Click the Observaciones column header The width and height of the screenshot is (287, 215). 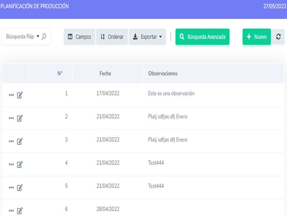point(163,73)
